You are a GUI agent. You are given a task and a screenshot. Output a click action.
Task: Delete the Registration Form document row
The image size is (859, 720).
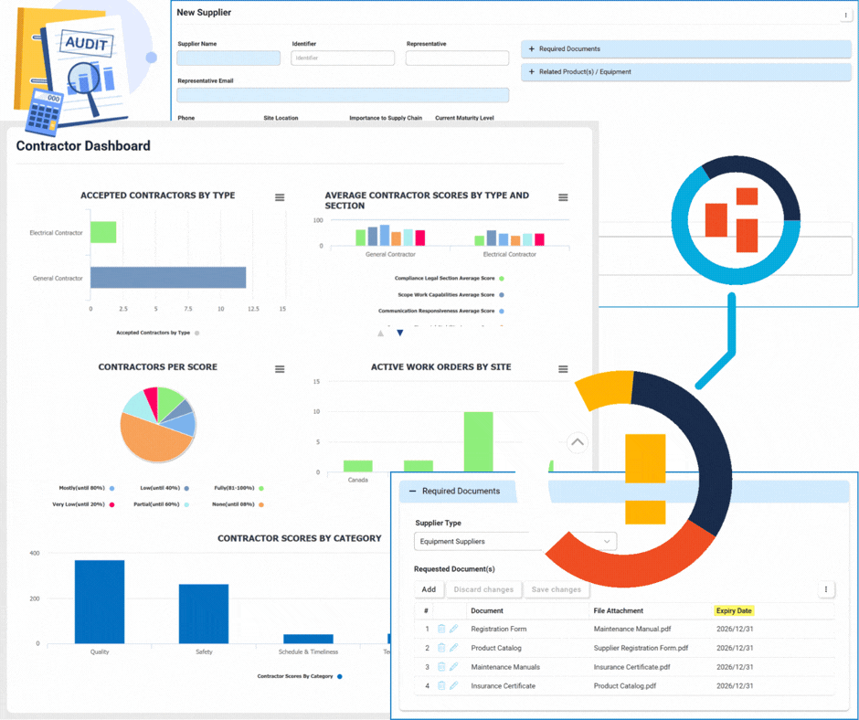click(441, 629)
